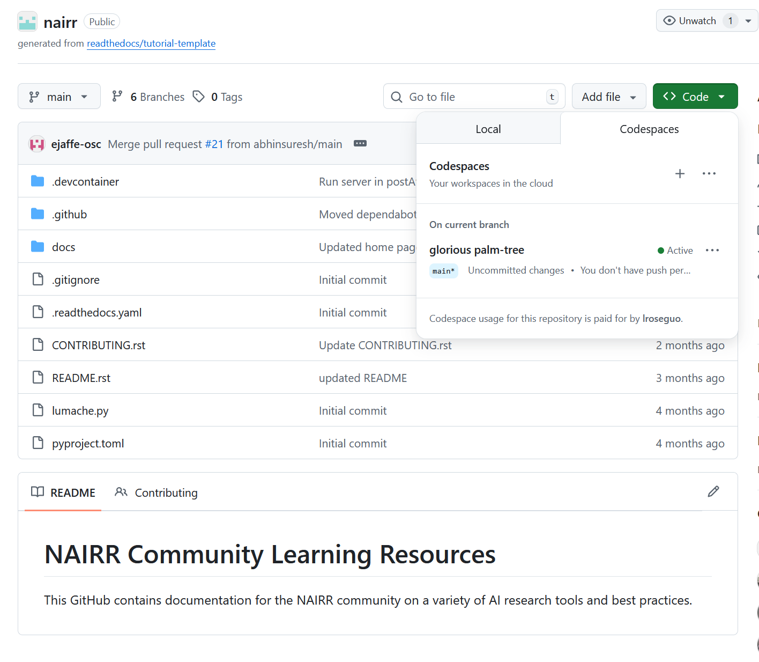Open the ejaffe-osc profile link
Screen dimensions: 759x662
tap(76, 144)
